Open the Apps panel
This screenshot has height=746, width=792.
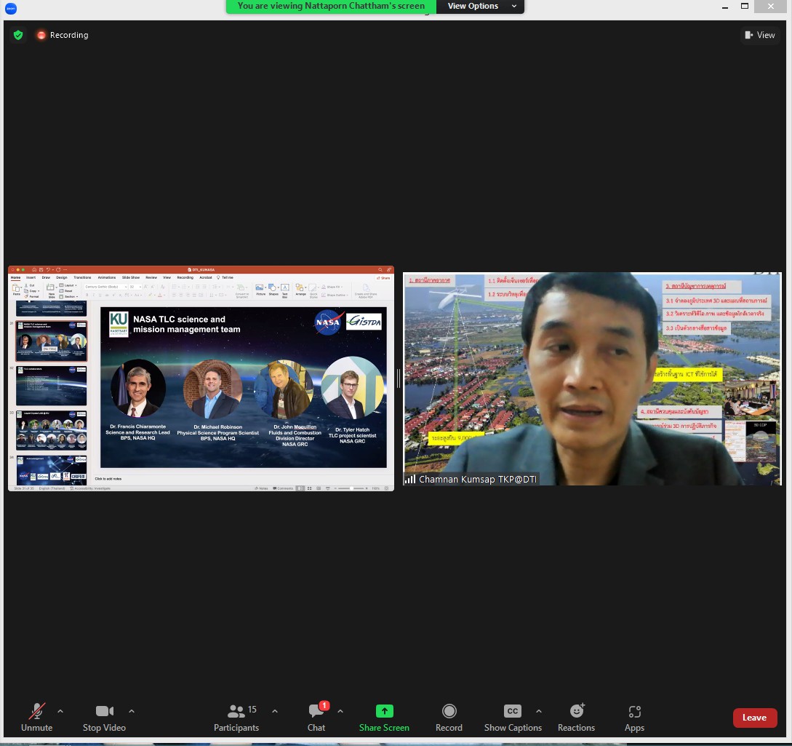tap(634, 718)
